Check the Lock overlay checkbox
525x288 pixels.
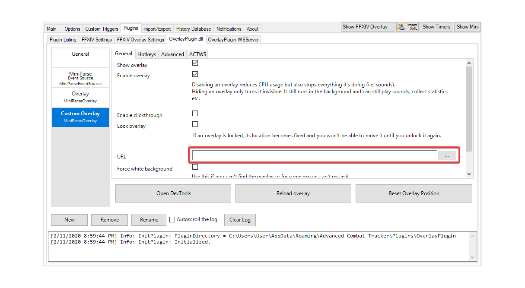(x=195, y=124)
